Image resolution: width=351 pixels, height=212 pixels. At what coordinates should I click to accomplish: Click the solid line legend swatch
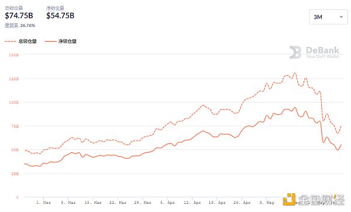50,41
